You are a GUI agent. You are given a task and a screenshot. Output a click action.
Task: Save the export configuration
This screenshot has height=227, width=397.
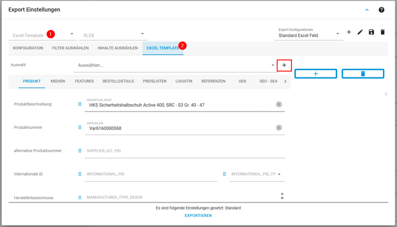[372, 32]
